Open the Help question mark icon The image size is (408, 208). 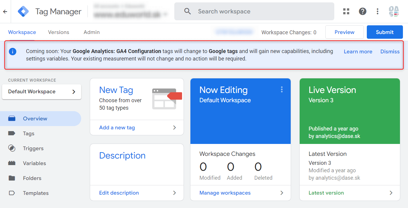coord(363,11)
